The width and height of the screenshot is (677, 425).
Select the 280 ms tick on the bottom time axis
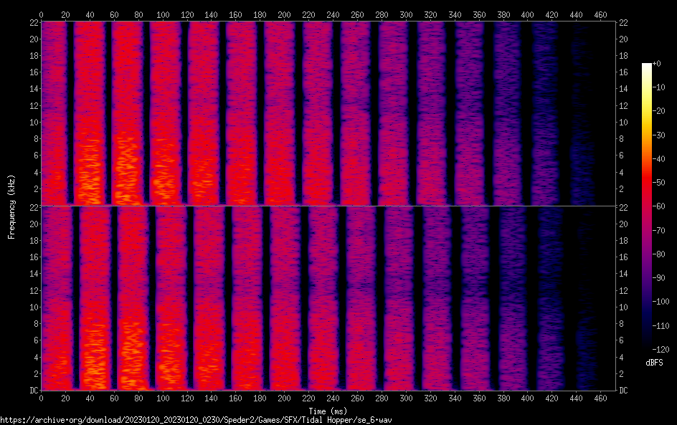point(382,398)
